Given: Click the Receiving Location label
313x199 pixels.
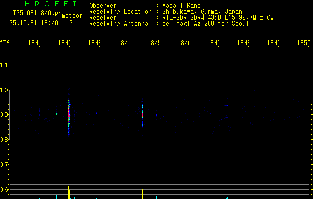Looking at the screenshot, I should (x=120, y=12).
